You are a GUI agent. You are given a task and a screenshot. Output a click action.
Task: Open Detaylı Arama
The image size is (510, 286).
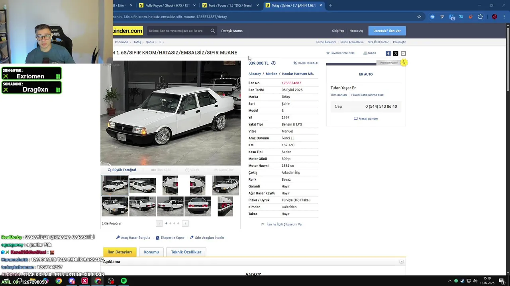(232, 31)
